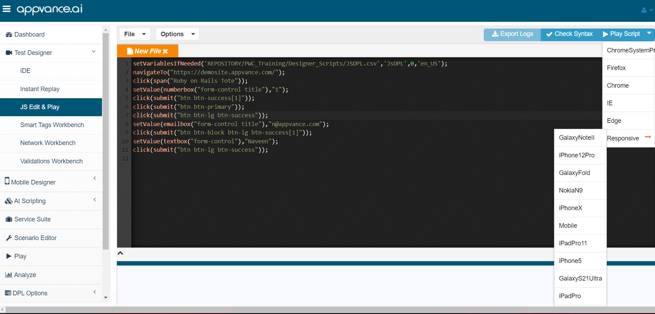Choose NokiaN9 device
Image resolution: width=655 pixels, height=314 pixels.
[580, 190]
